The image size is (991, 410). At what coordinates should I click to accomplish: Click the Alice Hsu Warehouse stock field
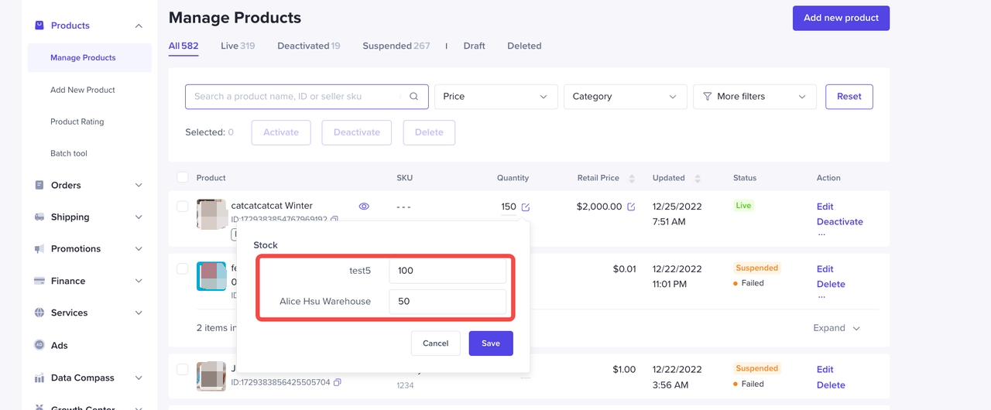pyautogui.click(x=447, y=302)
